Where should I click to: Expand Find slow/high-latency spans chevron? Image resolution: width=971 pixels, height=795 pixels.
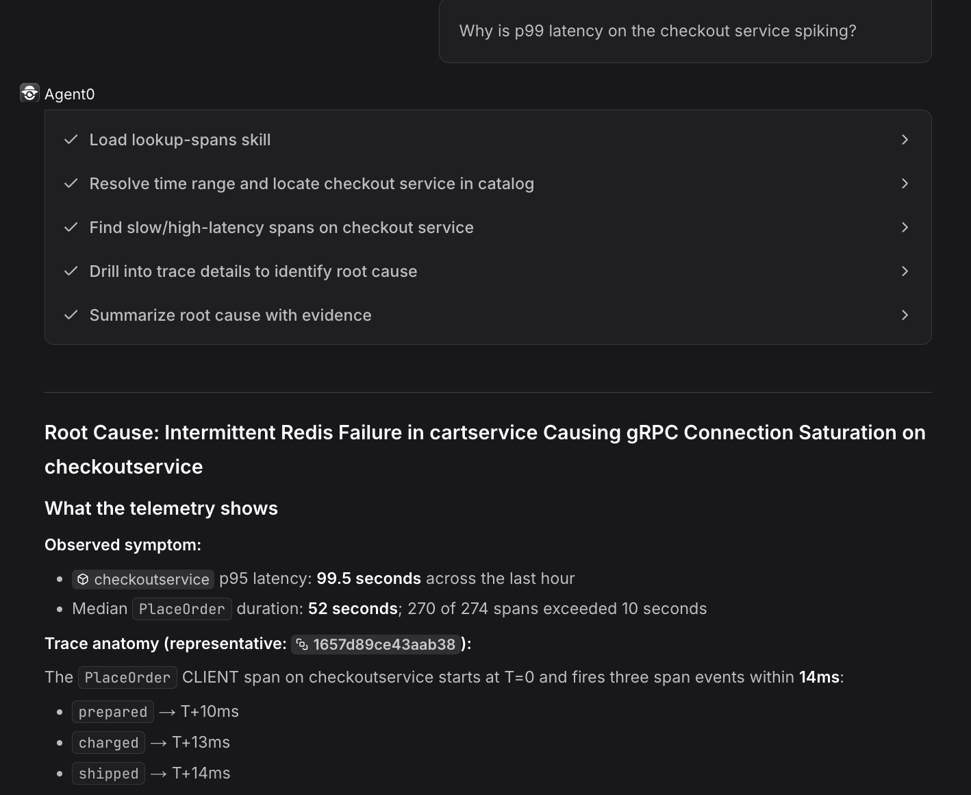coord(905,228)
